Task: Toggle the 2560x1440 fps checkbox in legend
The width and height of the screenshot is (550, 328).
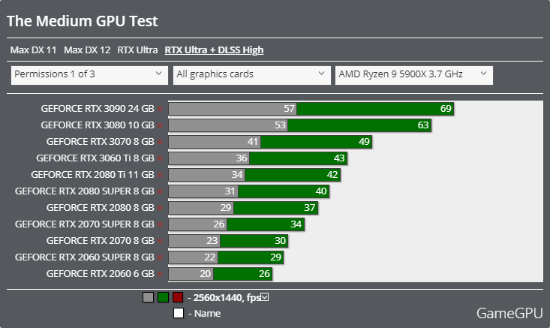Action: point(265,297)
